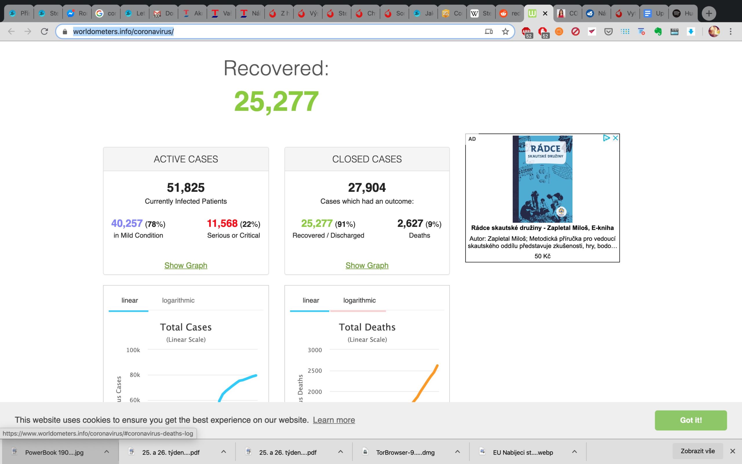Select logarithmic scale for Total Deaths chart

[x=359, y=300]
